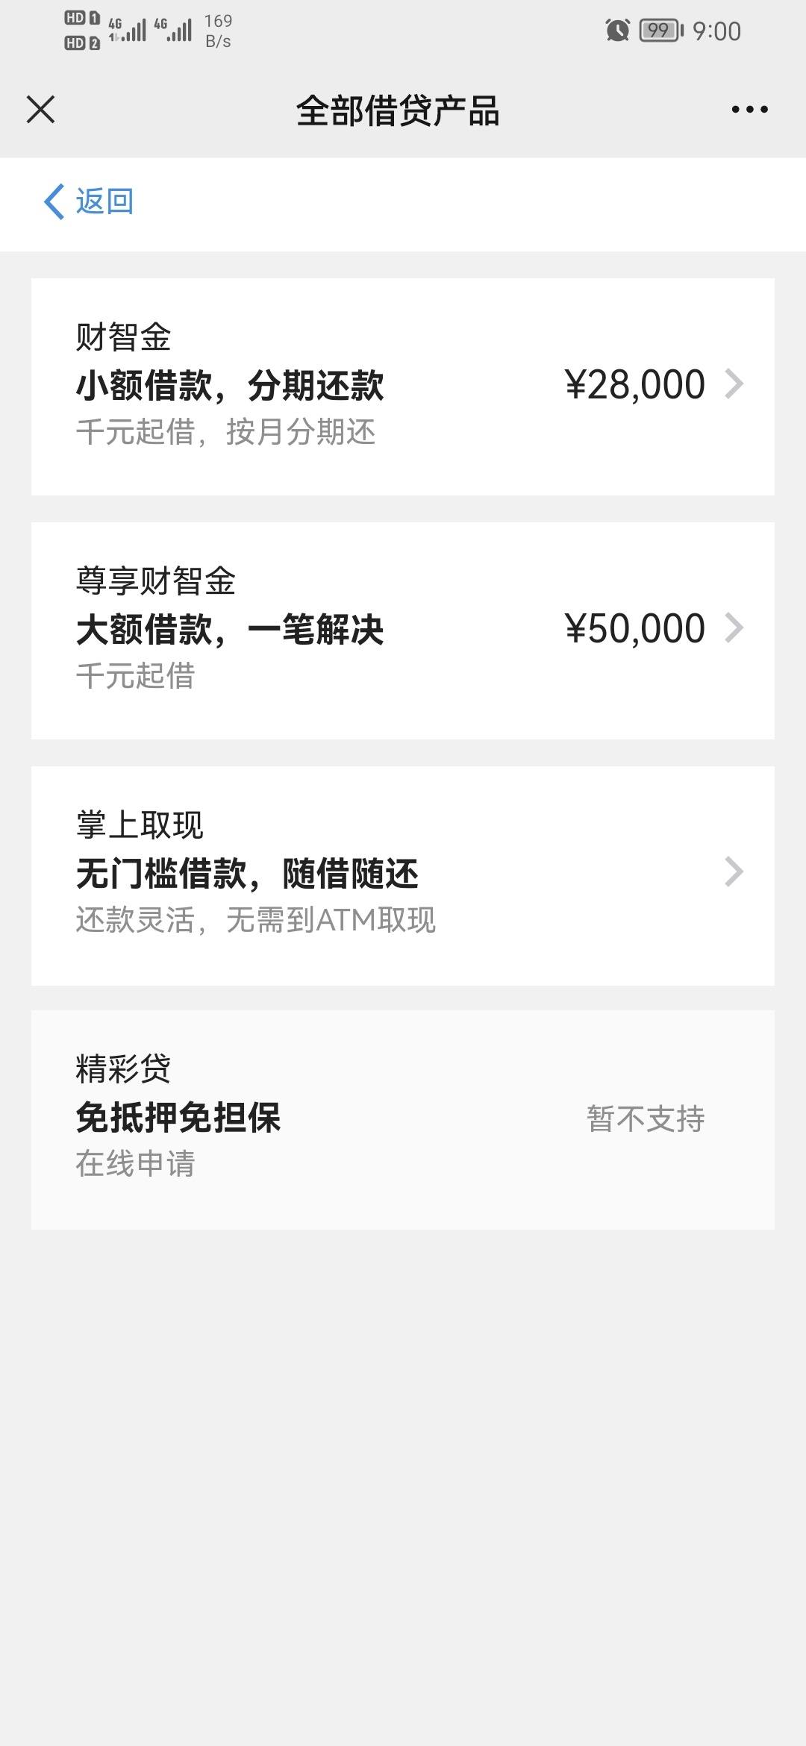The height and width of the screenshot is (1746, 806).
Task: Expand 掌上取现 with its right chevron
Action: click(x=734, y=872)
